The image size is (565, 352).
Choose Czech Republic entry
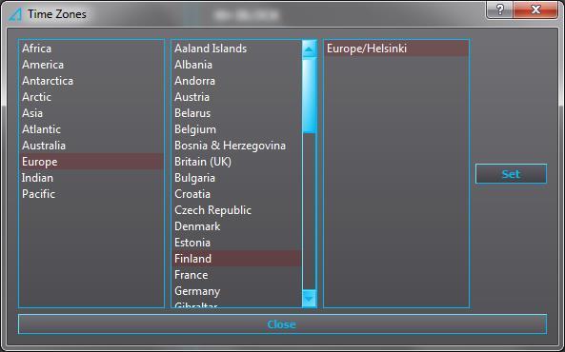point(236,210)
